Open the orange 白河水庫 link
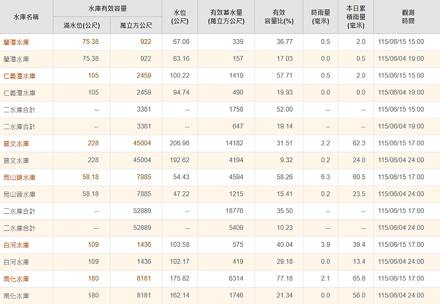Image resolution: width=440 pixels, height=304 pixels. point(16,245)
